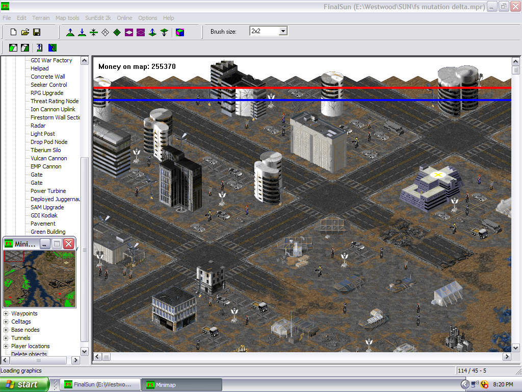Select the blue shoreline tool icon
Viewport: 522px width, 392px height.
(x=53, y=47)
